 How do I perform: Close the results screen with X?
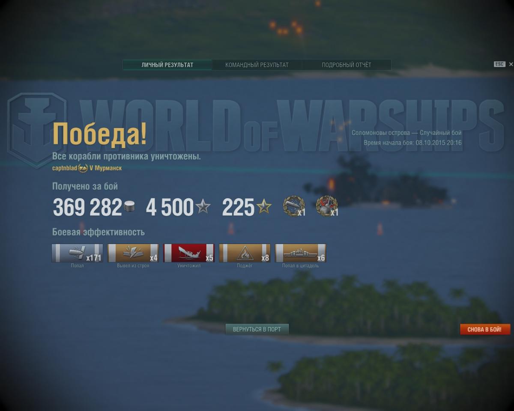pos(511,64)
